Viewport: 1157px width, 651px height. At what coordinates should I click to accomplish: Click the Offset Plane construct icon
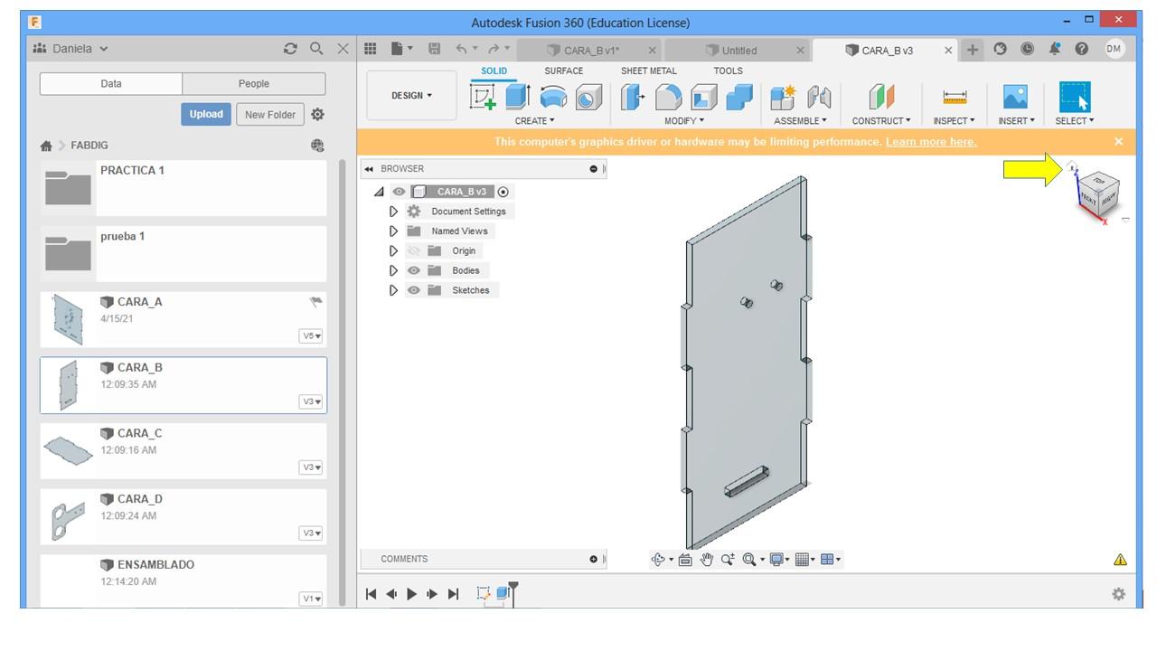(x=880, y=96)
